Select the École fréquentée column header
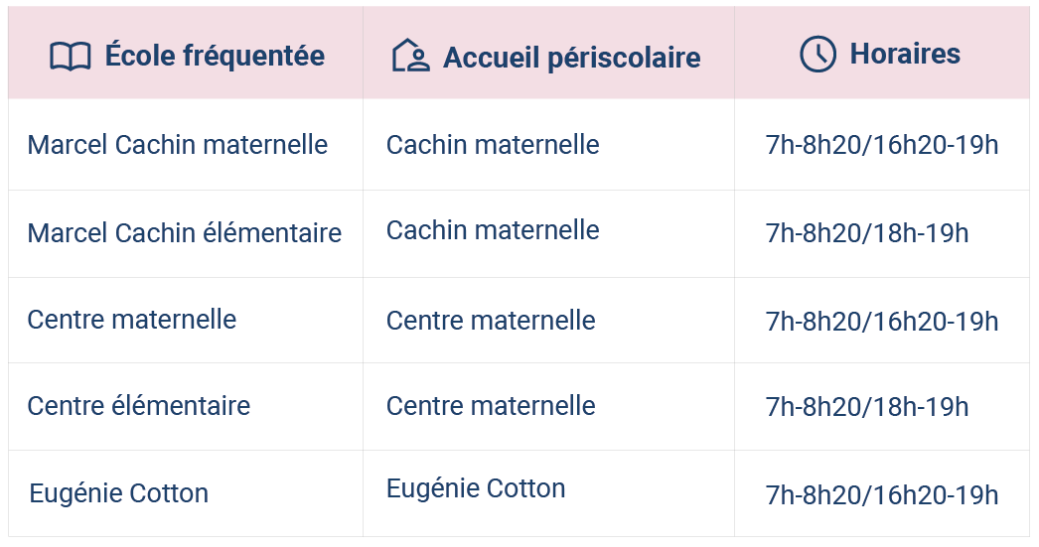This screenshot has width=1039, height=547. (x=186, y=53)
